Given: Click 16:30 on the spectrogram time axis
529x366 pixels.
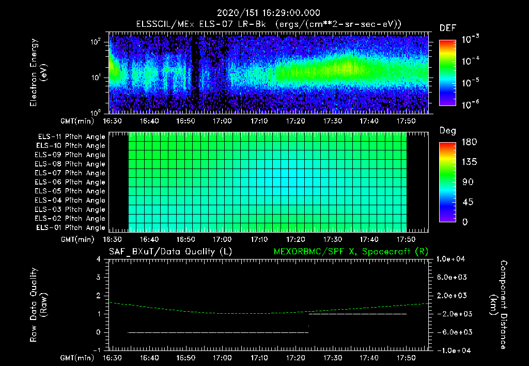Looking at the screenshot, I should 112,121.
